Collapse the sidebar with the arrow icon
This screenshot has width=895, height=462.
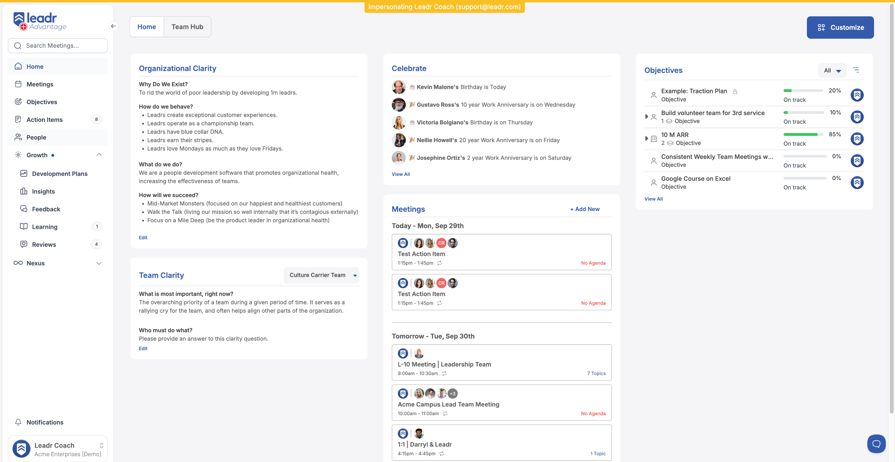pos(113,26)
